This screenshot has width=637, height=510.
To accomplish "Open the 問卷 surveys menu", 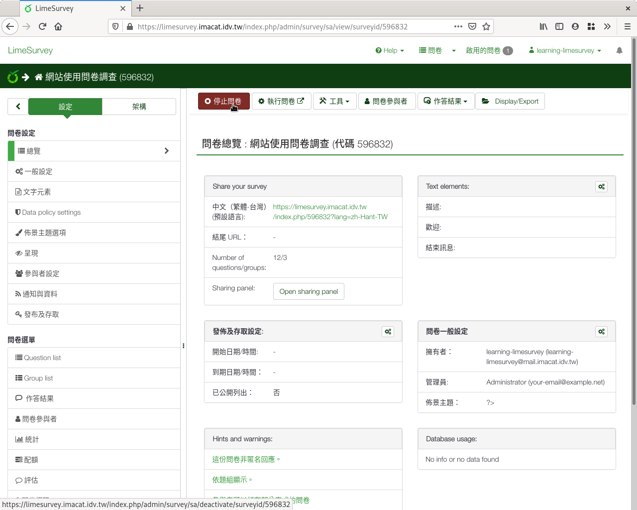I will click(x=430, y=50).
